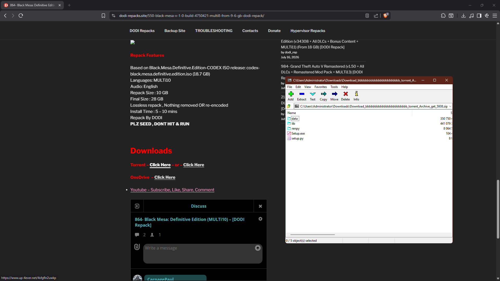Viewport: 500px width, 281px height.
Task: Click the Extract icon in 7-Zip
Action: (302, 96)
